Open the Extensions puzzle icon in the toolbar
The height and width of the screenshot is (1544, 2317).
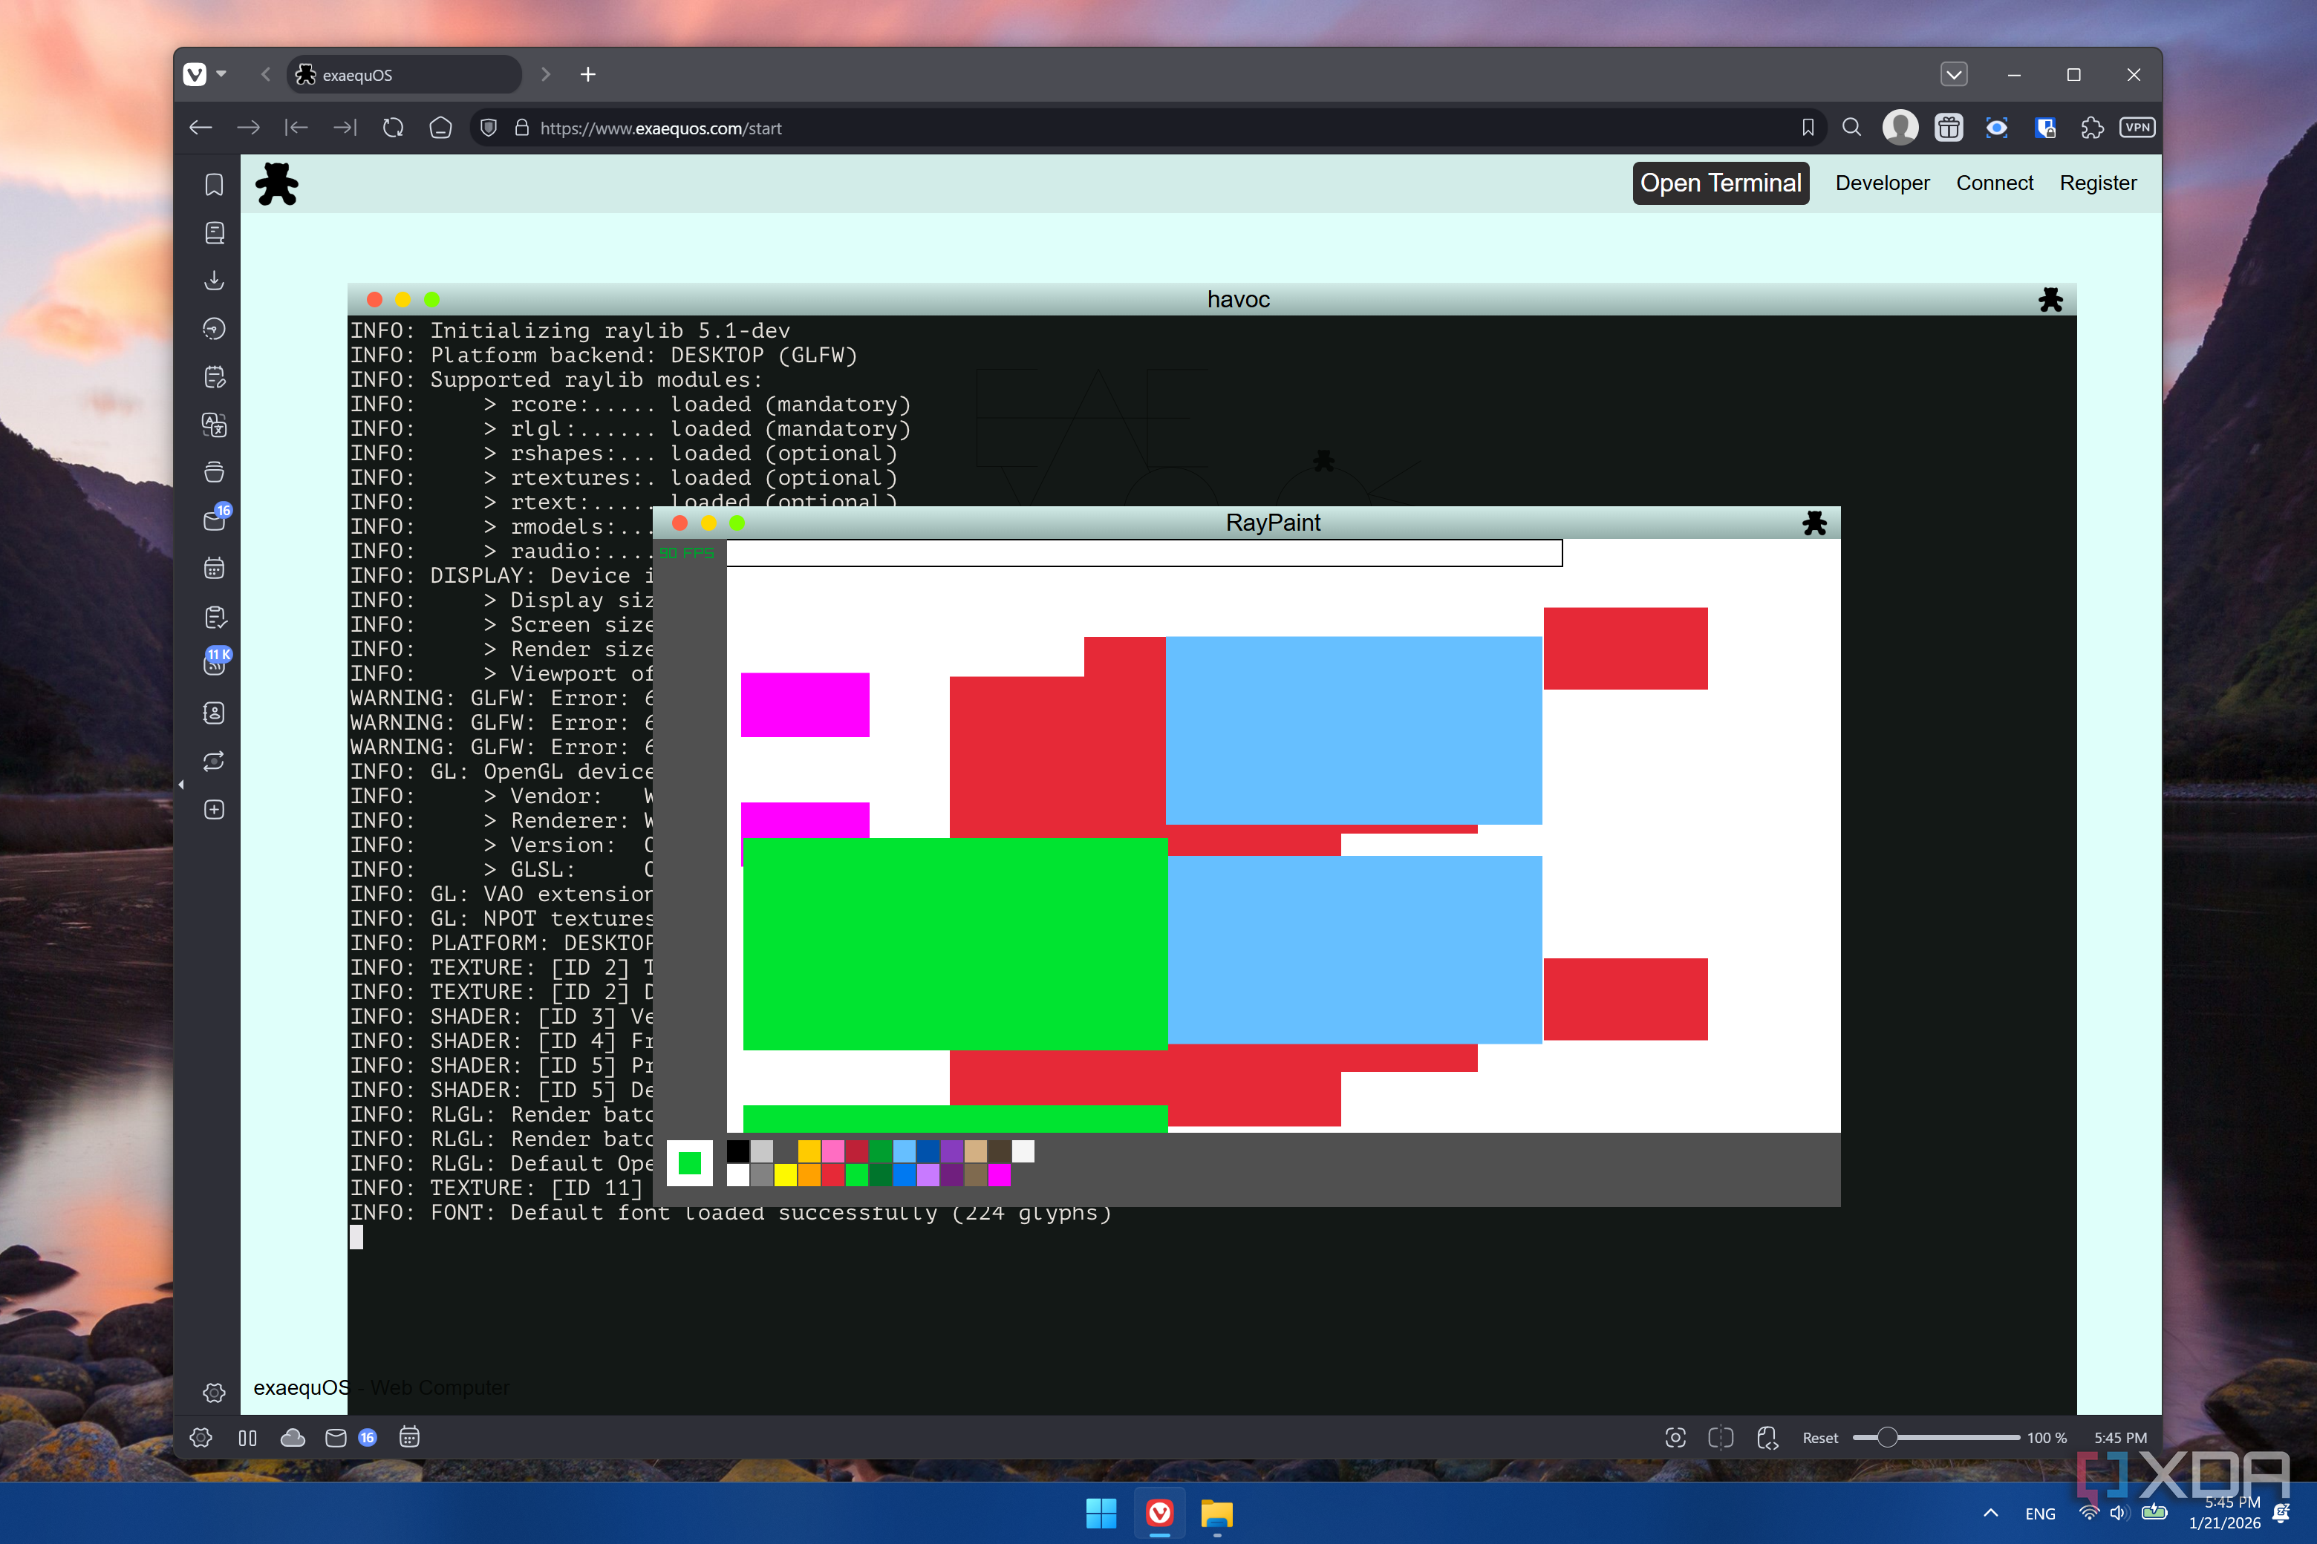pos(2091,128)
